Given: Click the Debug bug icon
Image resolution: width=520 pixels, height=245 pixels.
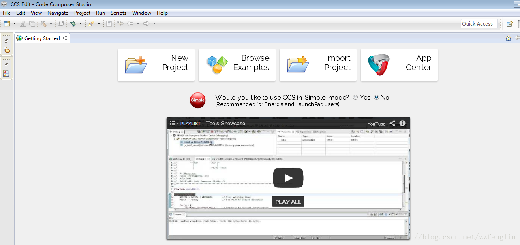Looking at the screenshot, I should click(x=73, y=24).
